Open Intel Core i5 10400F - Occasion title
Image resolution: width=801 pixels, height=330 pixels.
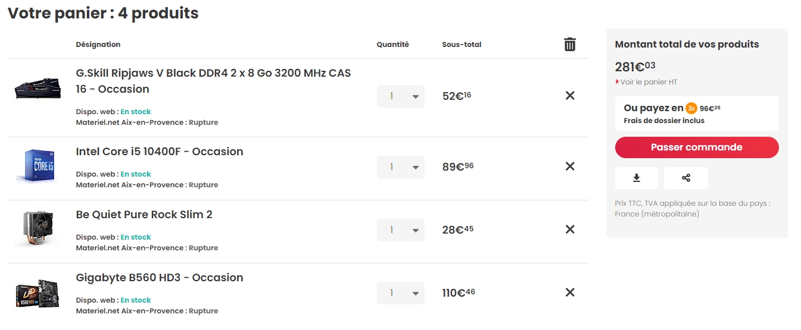[x=160, y=152]
